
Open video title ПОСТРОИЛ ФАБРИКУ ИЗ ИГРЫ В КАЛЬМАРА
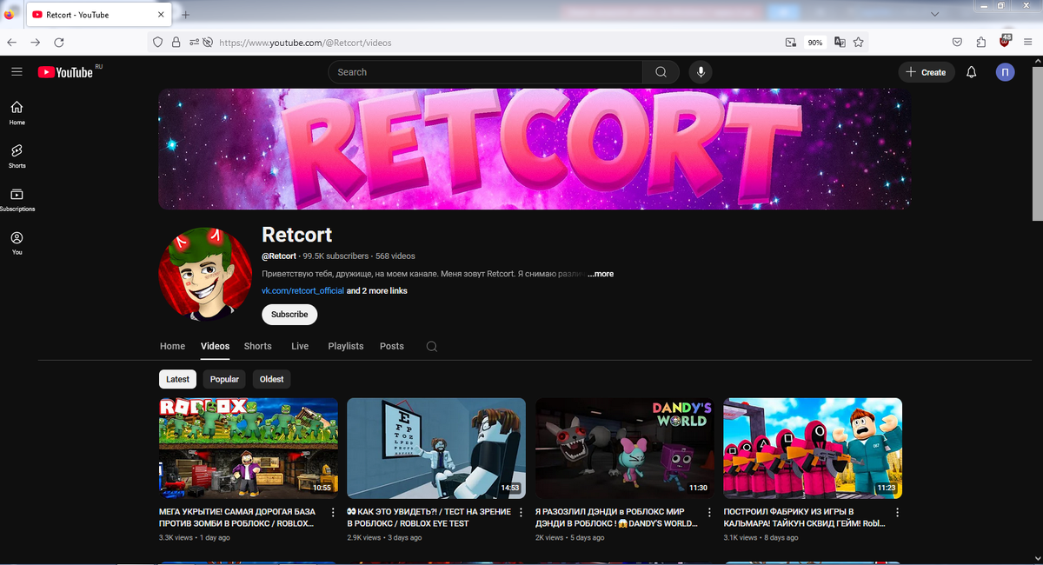coord(805,518)
